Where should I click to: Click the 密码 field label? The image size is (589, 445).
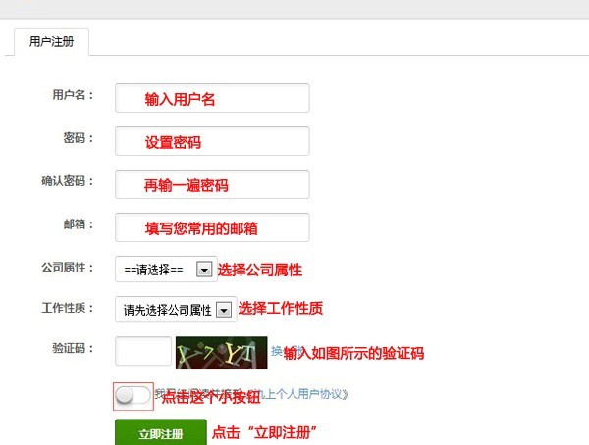coord(78,138)
